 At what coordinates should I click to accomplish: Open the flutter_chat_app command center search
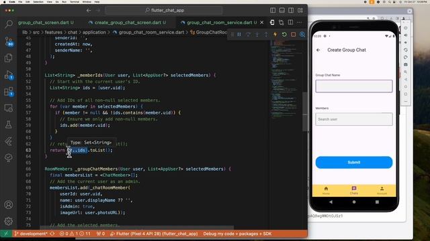coord(164,11)
